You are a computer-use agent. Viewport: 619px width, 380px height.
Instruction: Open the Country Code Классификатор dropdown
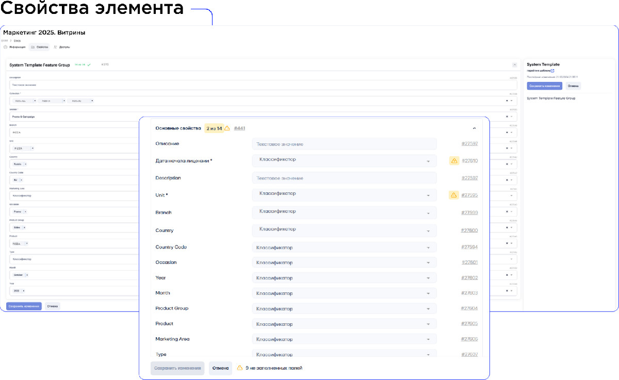click(344, 247)
